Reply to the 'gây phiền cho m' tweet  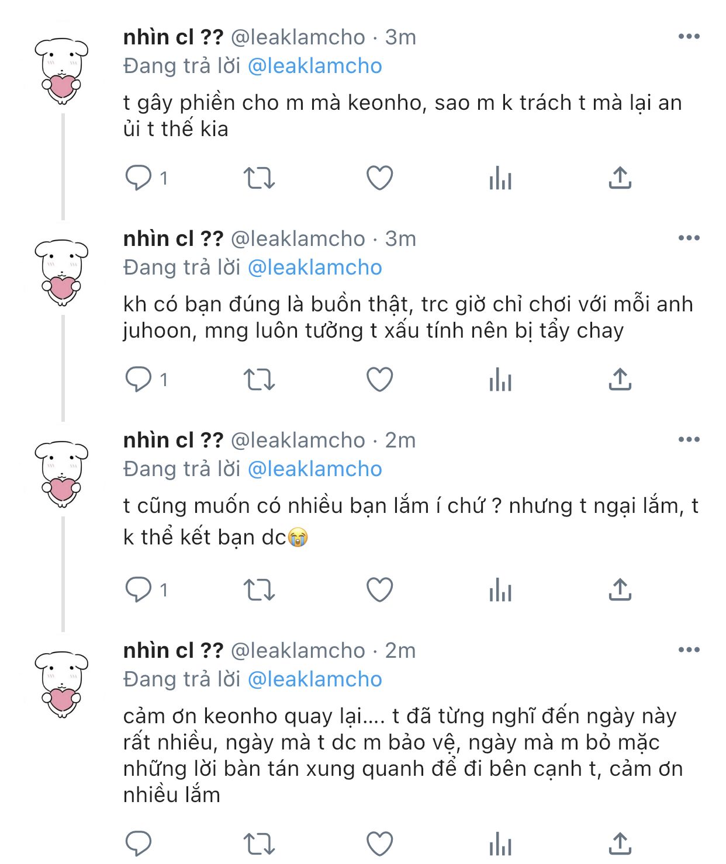pos(139,178)
